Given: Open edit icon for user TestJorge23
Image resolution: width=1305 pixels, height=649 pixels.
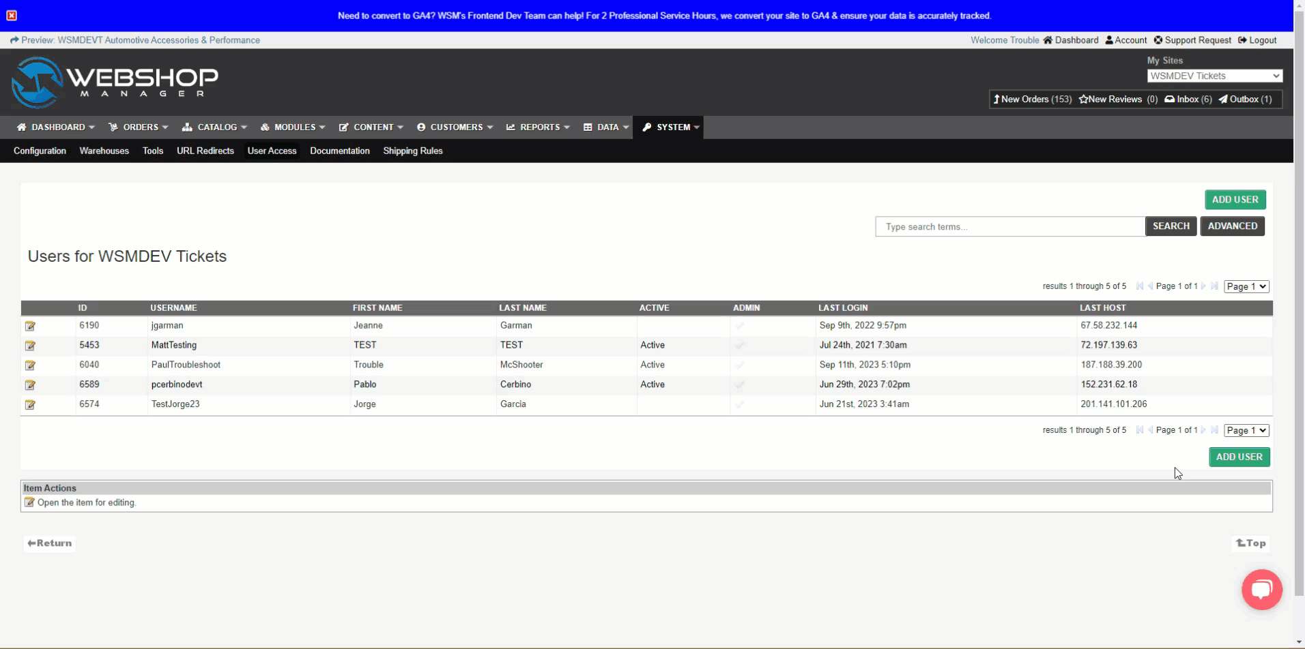Looking at the screenshot, I should (30, 405).
